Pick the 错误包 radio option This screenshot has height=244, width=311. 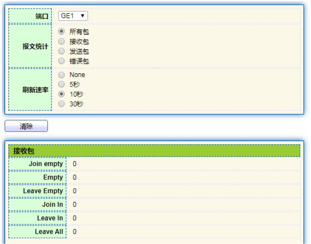point(62,61)
